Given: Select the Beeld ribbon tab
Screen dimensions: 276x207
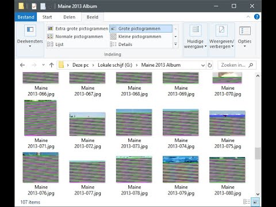Looking at the screenshot, I should point(93,17).
